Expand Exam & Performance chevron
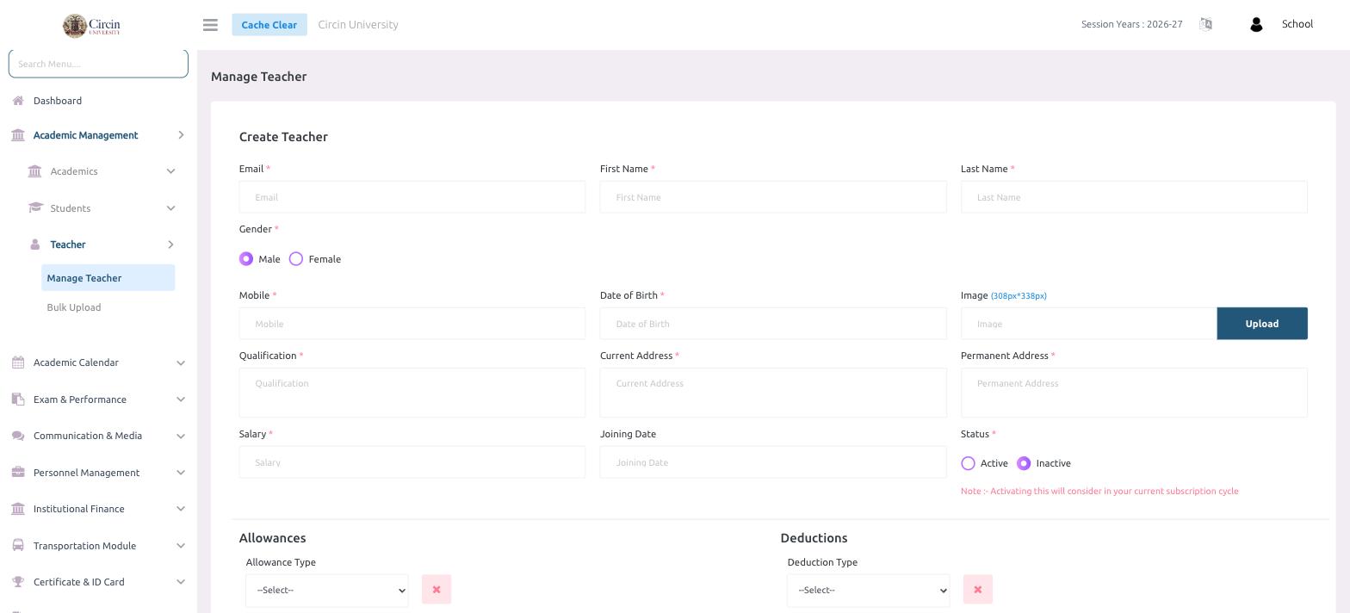The height and width of the screenshot is (613, 1350). pyautogui.click(x=181, y=399)
